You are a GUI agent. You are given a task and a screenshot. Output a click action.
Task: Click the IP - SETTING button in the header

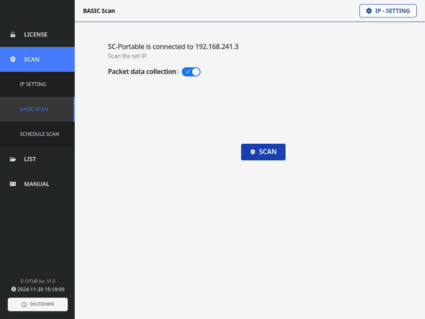[388, 11]
